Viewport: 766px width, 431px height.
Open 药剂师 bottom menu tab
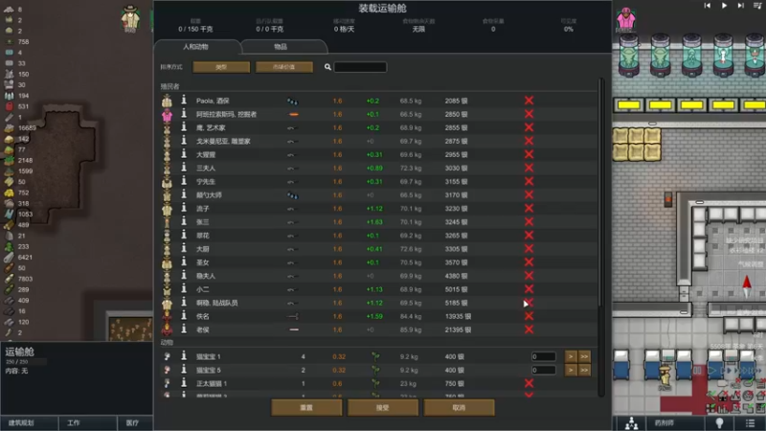(x=676, y=422)
